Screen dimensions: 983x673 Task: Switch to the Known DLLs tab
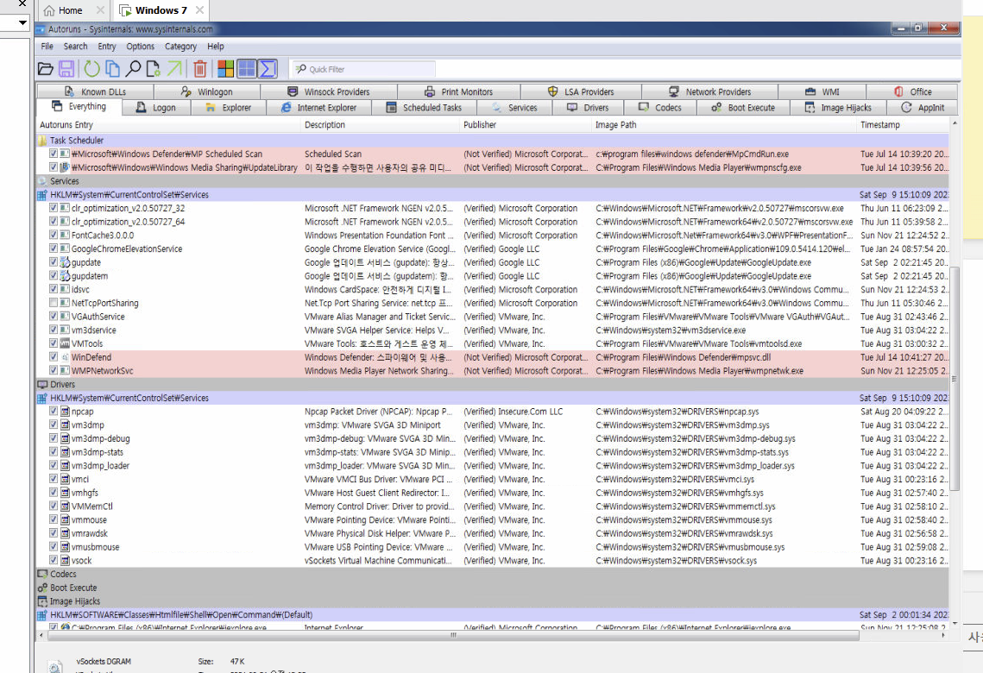(x=95, y=91)
